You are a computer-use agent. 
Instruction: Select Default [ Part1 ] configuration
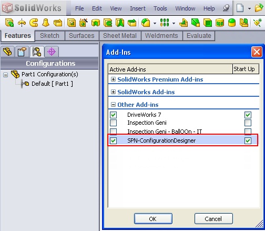52,84
